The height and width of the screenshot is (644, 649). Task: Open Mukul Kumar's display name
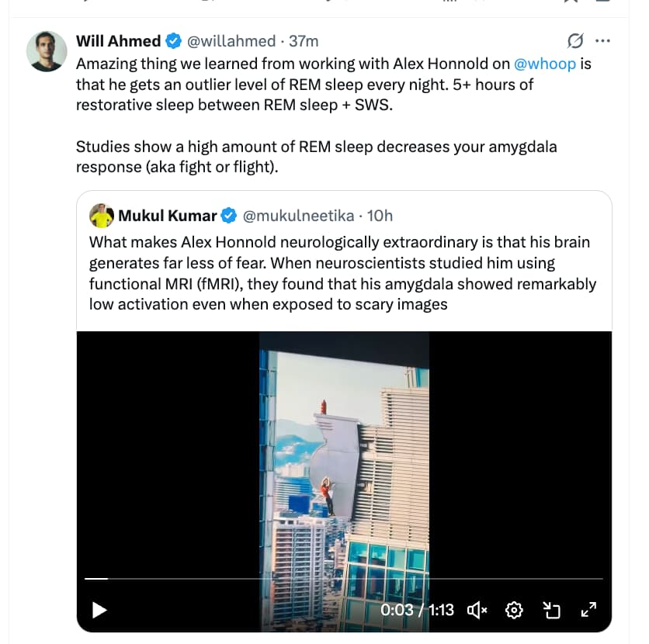point(168,215)
